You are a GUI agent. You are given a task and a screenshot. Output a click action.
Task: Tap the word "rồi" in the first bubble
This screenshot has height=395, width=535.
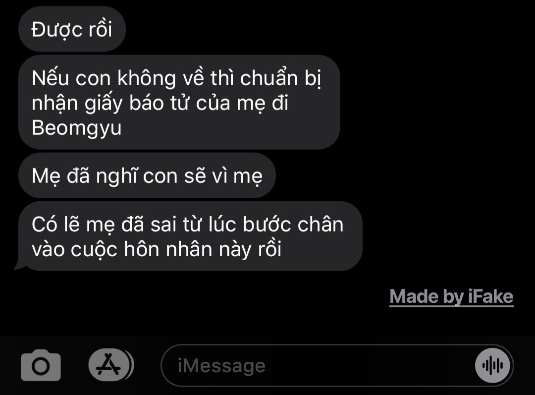point(100,29)
